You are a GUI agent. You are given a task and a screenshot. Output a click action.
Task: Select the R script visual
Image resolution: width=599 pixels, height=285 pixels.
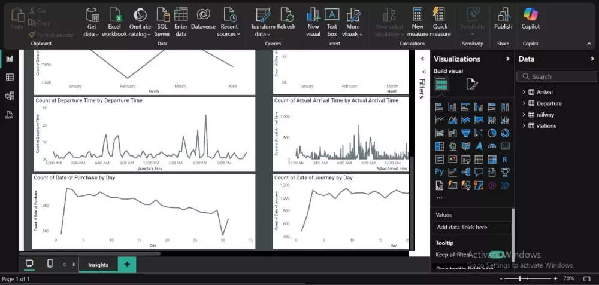[x=505, y=160]
